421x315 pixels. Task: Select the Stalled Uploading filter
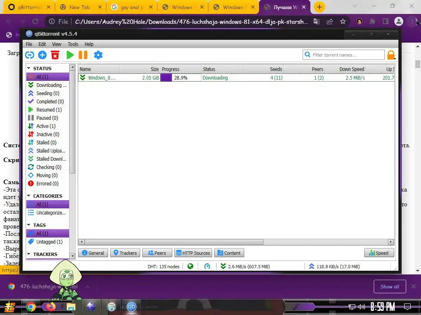(48, 151)
